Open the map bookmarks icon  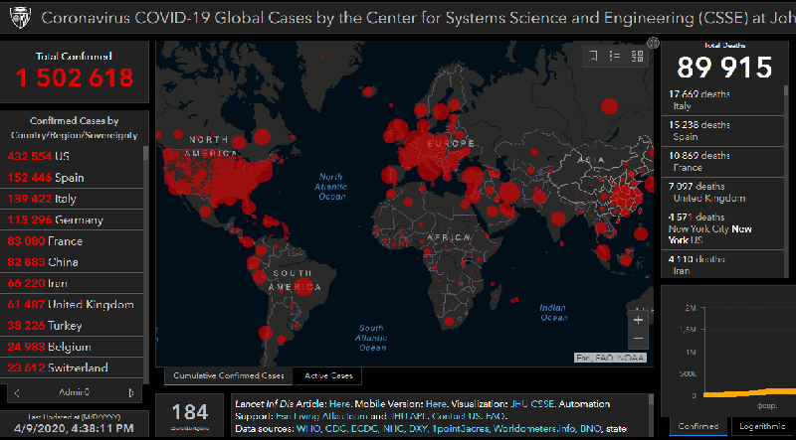(593, 56)
